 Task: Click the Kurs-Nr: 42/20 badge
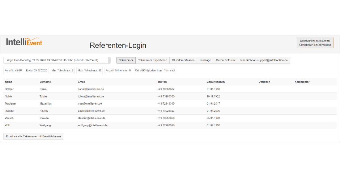tap(13, 70)
